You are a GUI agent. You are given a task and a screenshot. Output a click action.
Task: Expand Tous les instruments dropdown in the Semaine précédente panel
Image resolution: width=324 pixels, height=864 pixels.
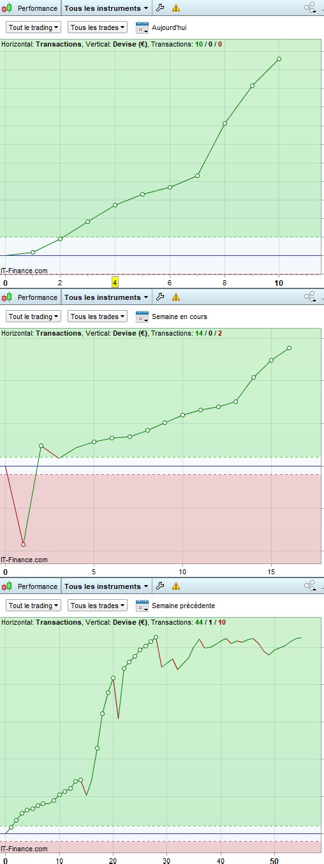click(x=107, y=586)
